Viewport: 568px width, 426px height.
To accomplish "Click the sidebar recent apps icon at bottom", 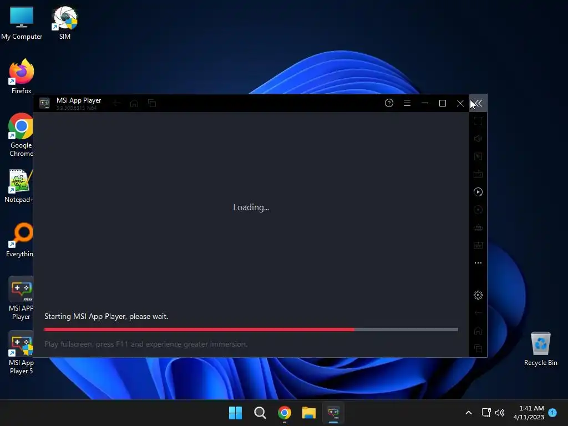I will coord(478,348).
